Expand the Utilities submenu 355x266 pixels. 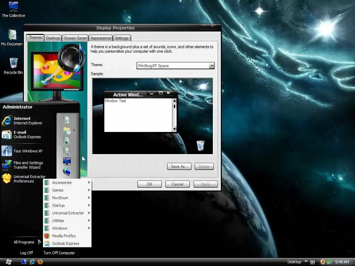67,221
